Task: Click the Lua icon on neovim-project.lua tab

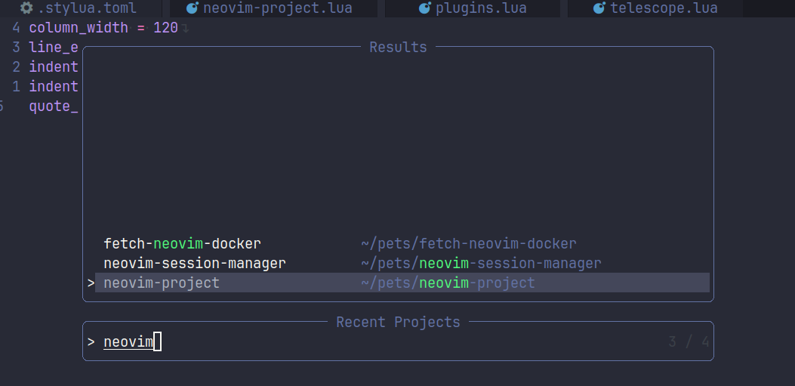Action: click(x=193, y=8)
